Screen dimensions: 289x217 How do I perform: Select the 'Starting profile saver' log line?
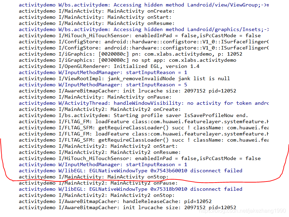tap(133, 115)
